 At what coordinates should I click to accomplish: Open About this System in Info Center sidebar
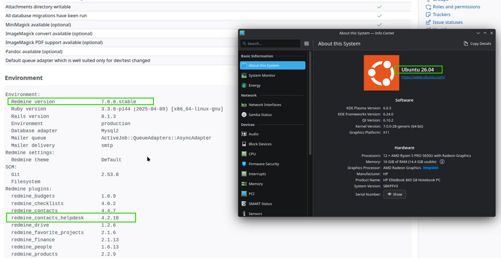tap(272, 66)
